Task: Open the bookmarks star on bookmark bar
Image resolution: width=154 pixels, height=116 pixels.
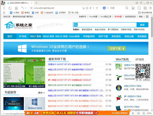Action: [4, 13]
